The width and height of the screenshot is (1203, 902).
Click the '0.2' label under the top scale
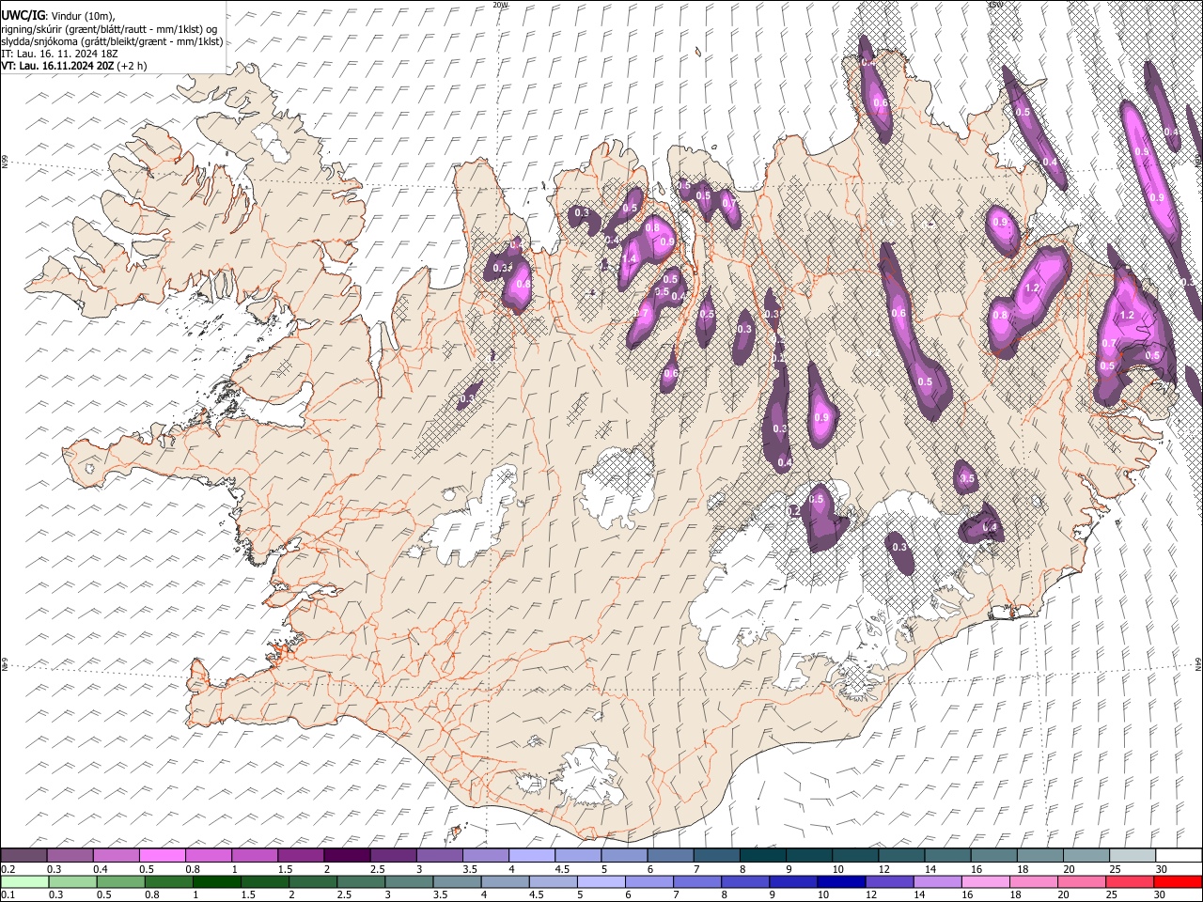[x=8, y=869]
